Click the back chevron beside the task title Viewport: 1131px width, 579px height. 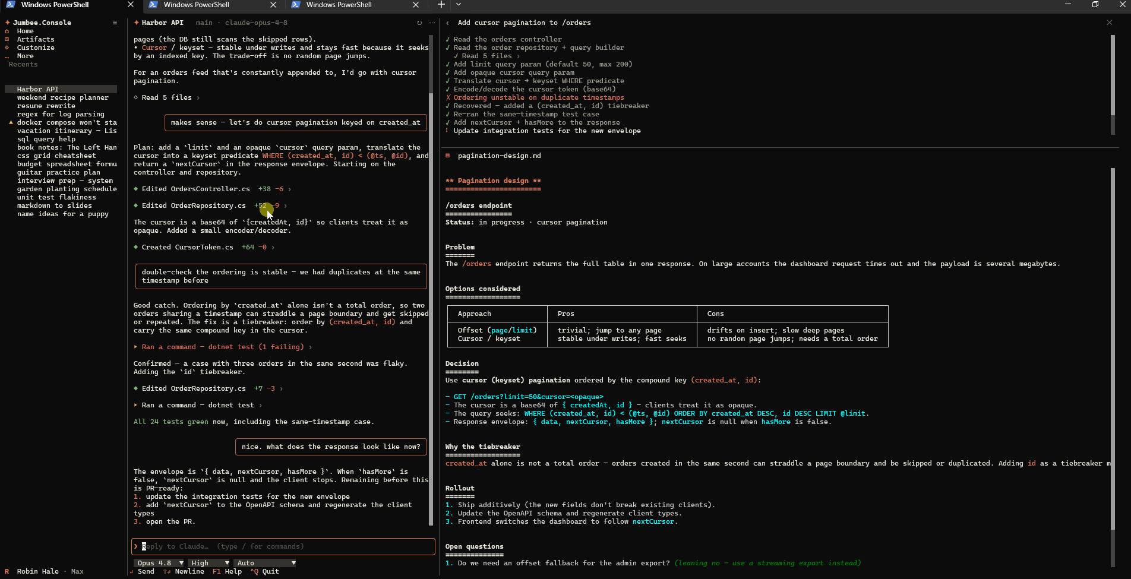447,23
